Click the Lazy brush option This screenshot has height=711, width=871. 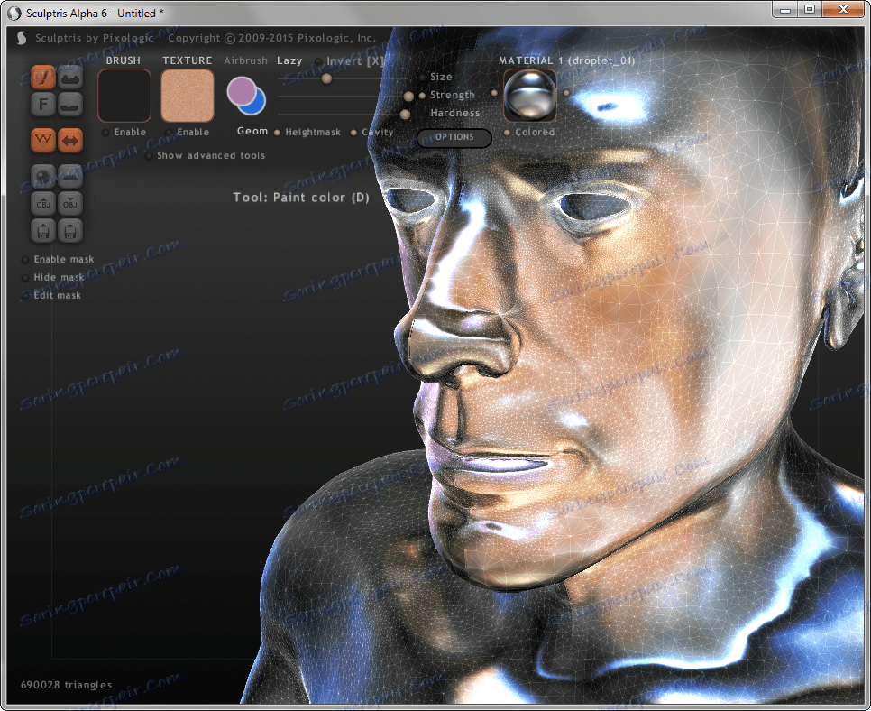[289, 60]
